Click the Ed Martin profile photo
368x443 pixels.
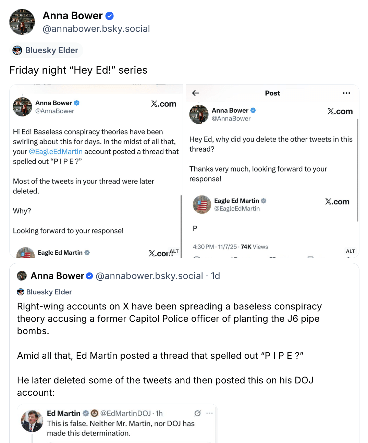pyautogui.click(x=32, y=421)
